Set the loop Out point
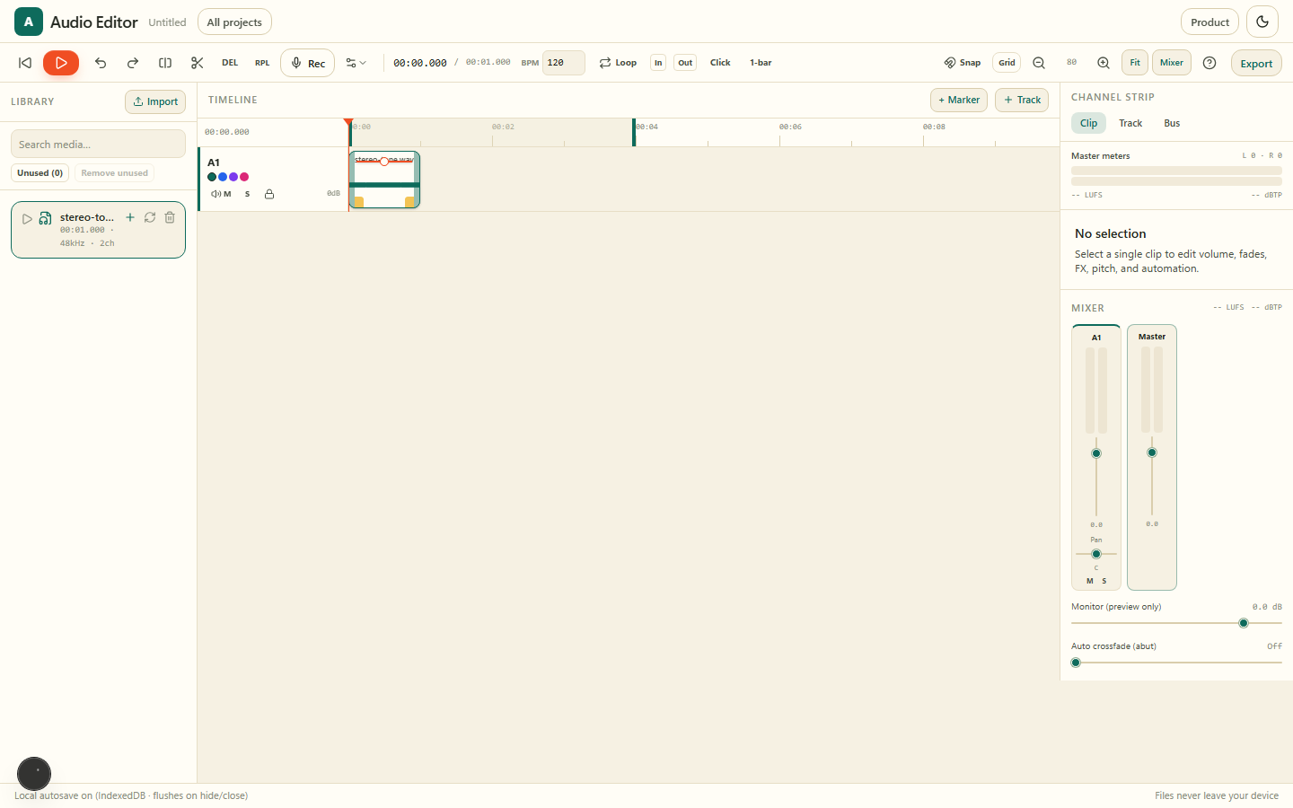Image resolution: width=1293 pixels, height=808 pixels. tap(685, 63)
